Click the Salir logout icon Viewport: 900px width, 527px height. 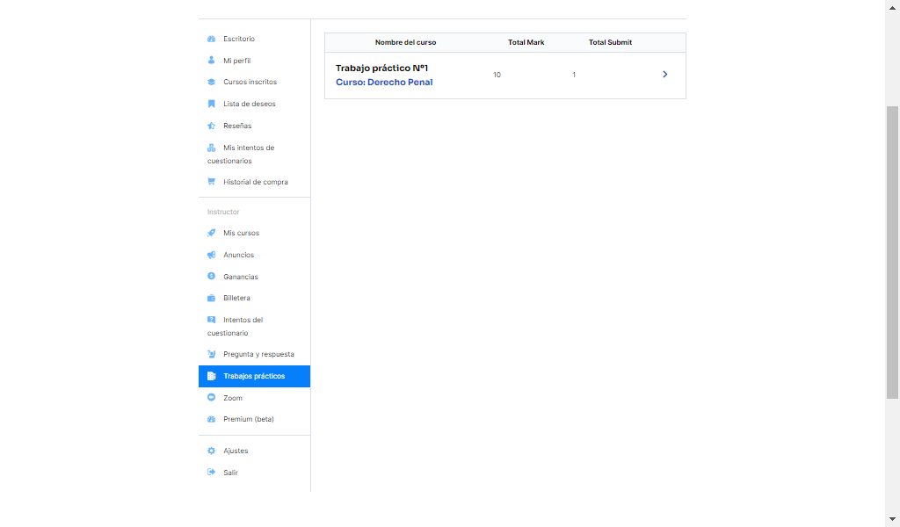pyautogui.click(x=211, y=473)
